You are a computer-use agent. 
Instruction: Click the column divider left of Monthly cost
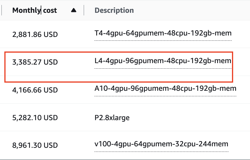coord(2,10)
